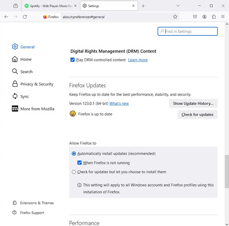Open the Home settings category
This screenshot has width=229, height=226.
point(22,59)
